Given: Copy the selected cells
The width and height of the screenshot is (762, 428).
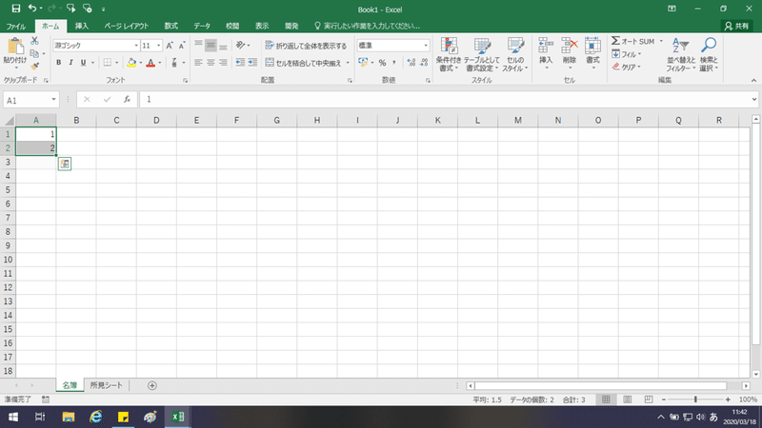Looking at the screenshot, I should point(34,53).
